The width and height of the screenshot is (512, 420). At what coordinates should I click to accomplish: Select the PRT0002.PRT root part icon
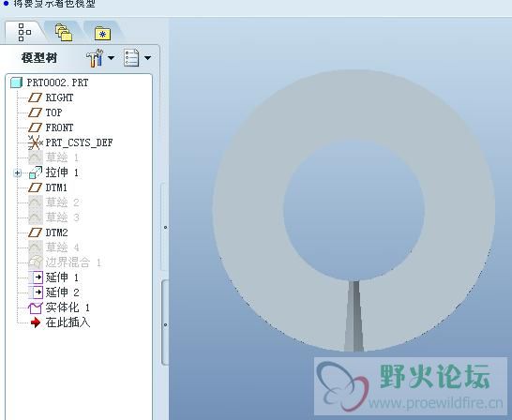tap(16, 82)
